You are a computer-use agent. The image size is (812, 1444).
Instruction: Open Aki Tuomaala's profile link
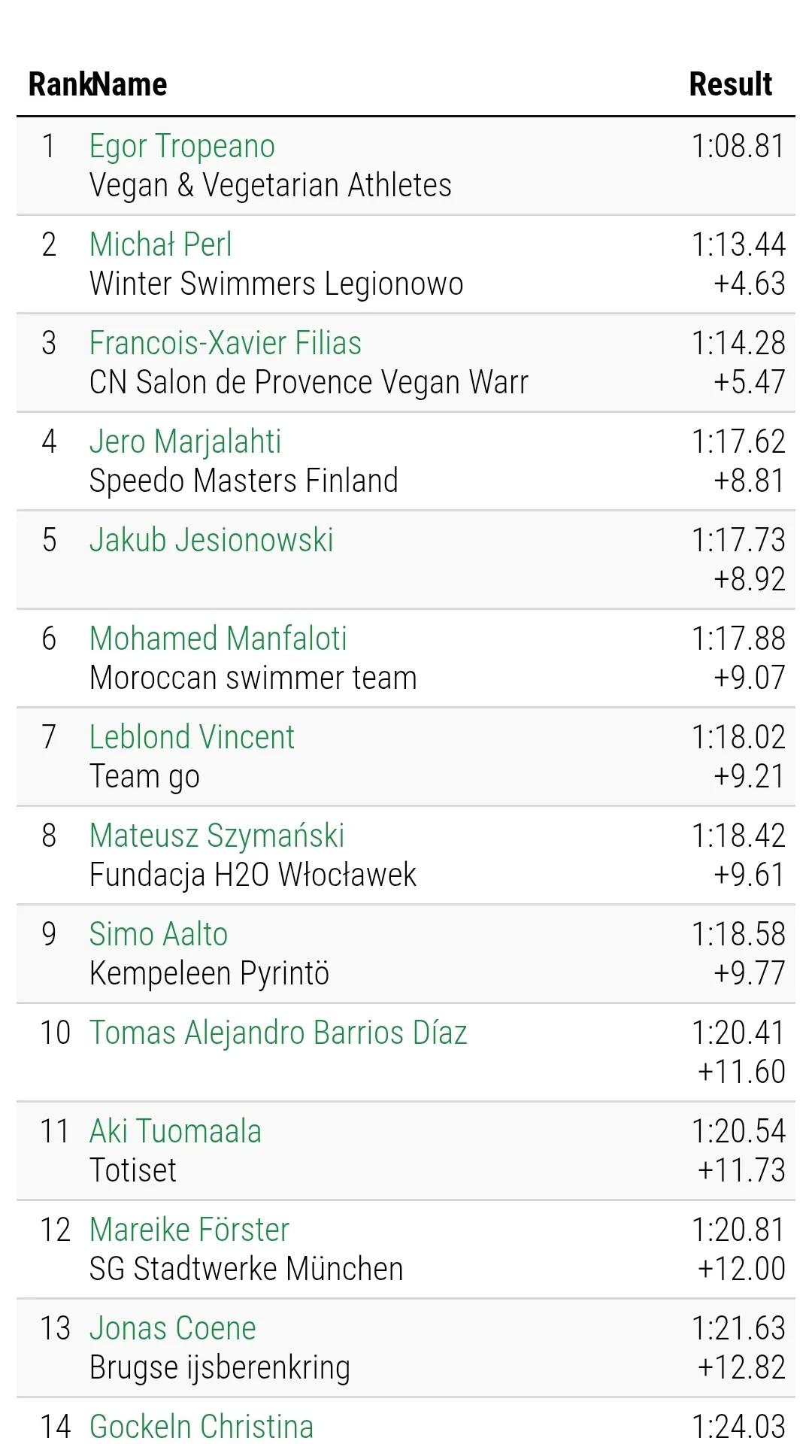(175, 1131)
